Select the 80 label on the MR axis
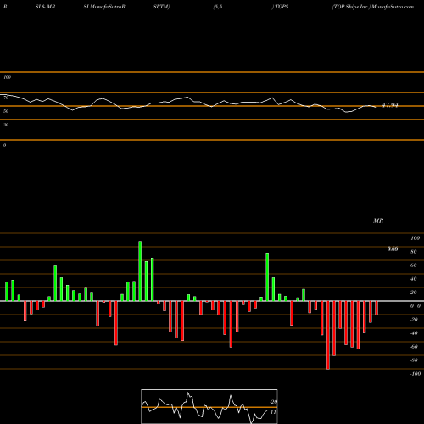The image size is (424, 424). (x=414, y=252)
